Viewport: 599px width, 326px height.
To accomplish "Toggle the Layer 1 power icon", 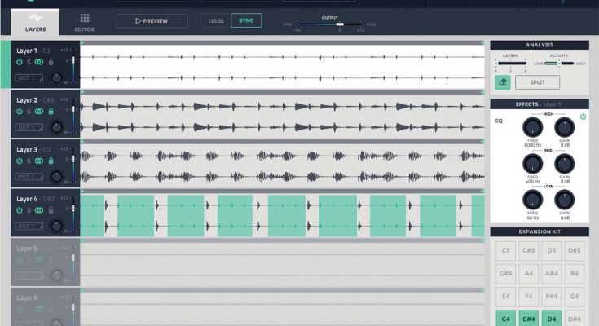I will (x=20, y=61).
